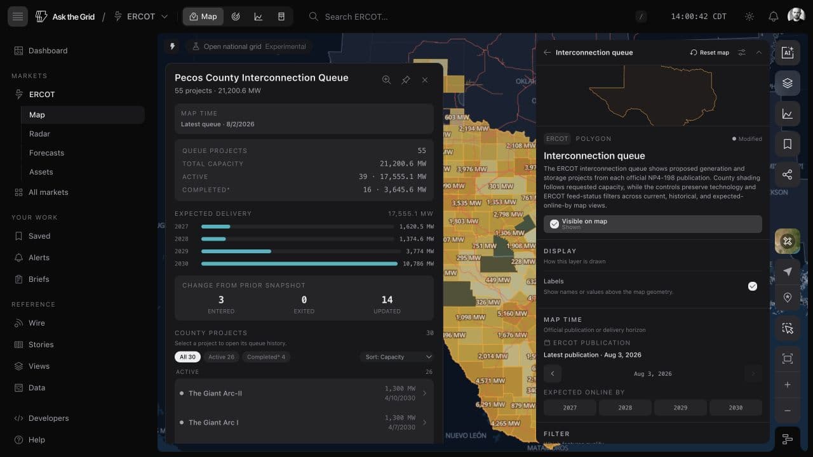Open the notifications bell
This screenshot has height=457, width=813.
(773, 17)
